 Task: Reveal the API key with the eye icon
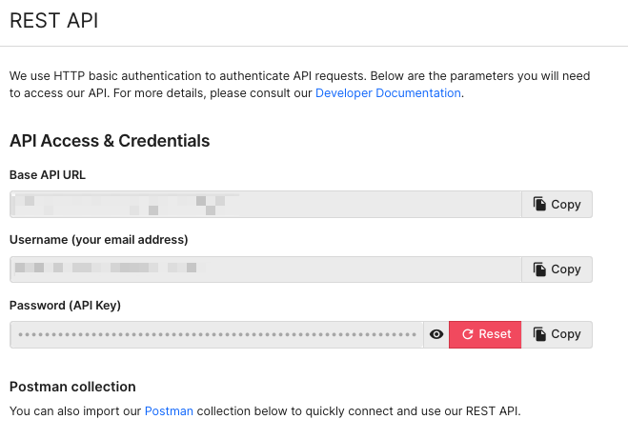click(436, 334)
